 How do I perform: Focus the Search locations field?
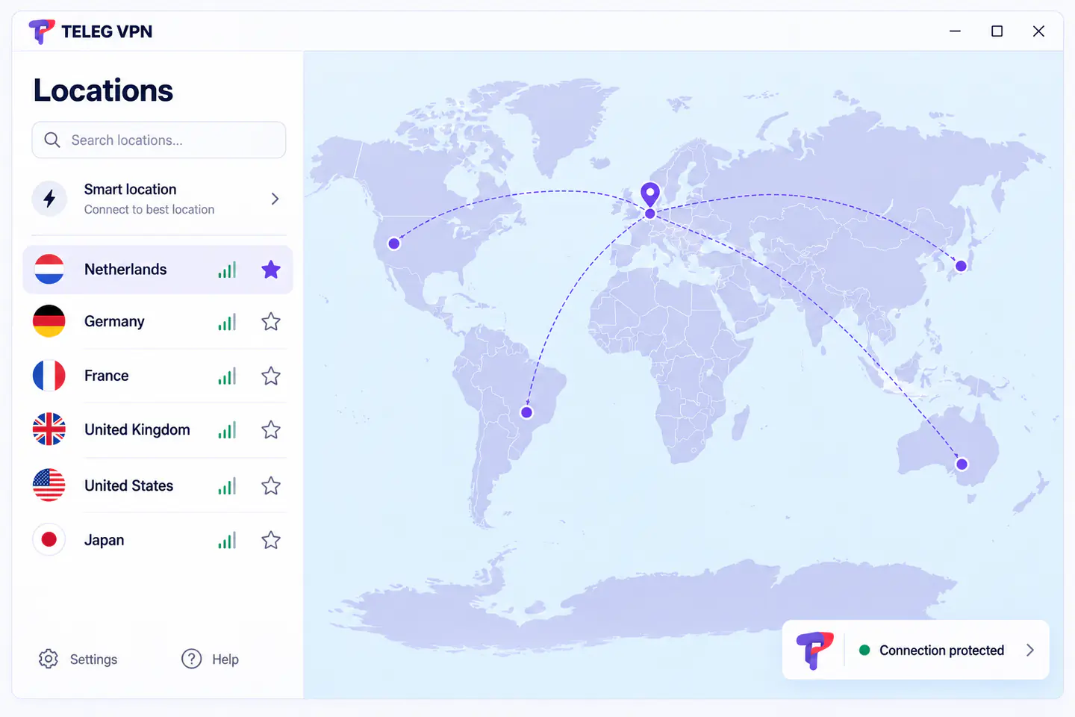pyautogui.click(x=159, y=140)
